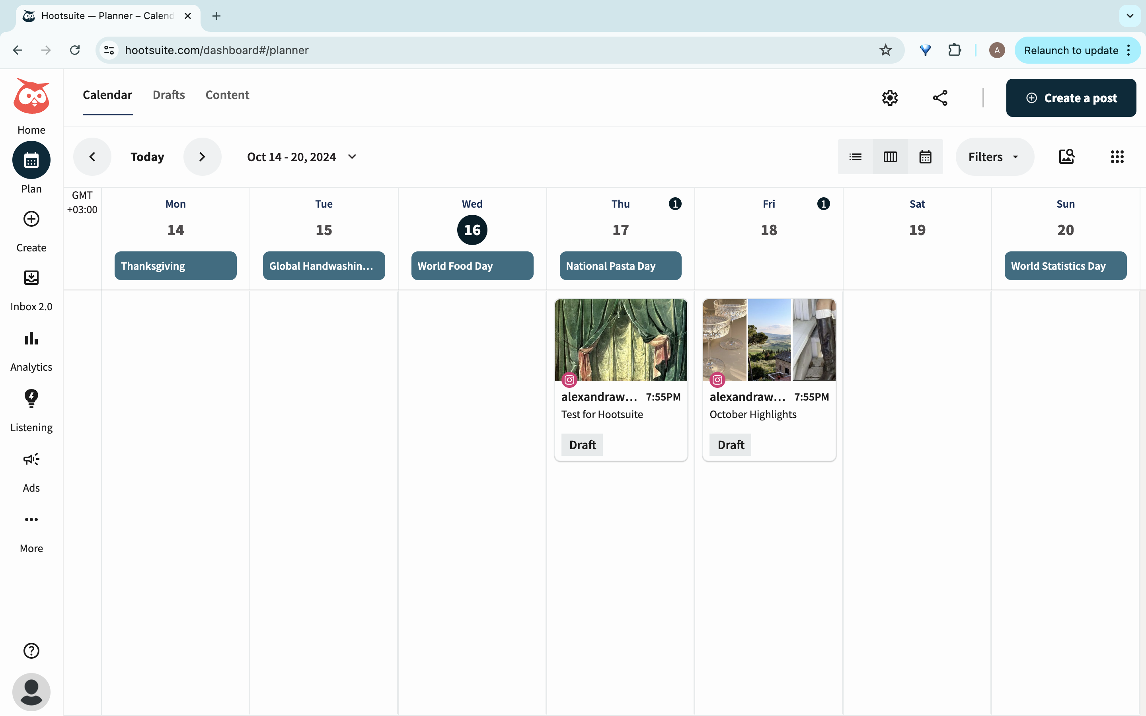Click Create a post button
1146x716 pixels.
pos(1071,98)
